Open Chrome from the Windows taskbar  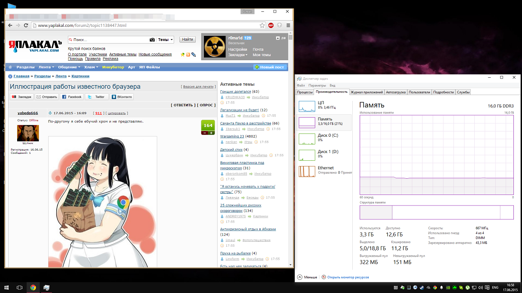(33, 287)
